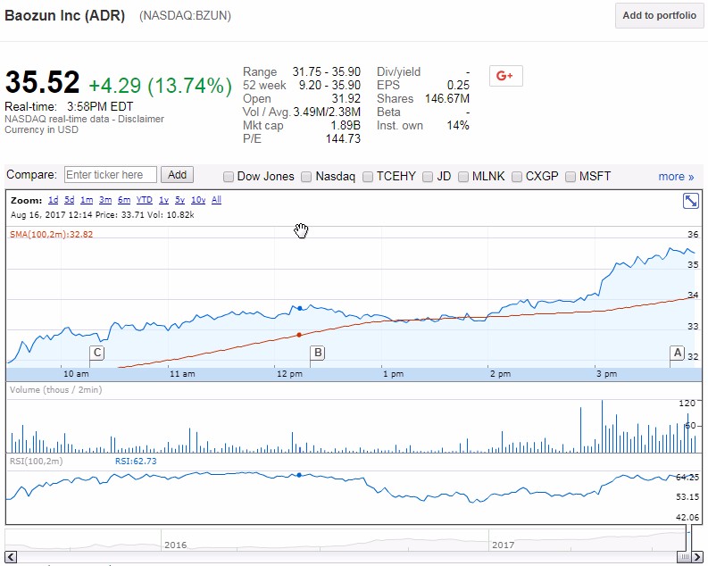The image size is (708, 566).
Task: Choose the 5y zoom range
Action: (x=179, y=200)
